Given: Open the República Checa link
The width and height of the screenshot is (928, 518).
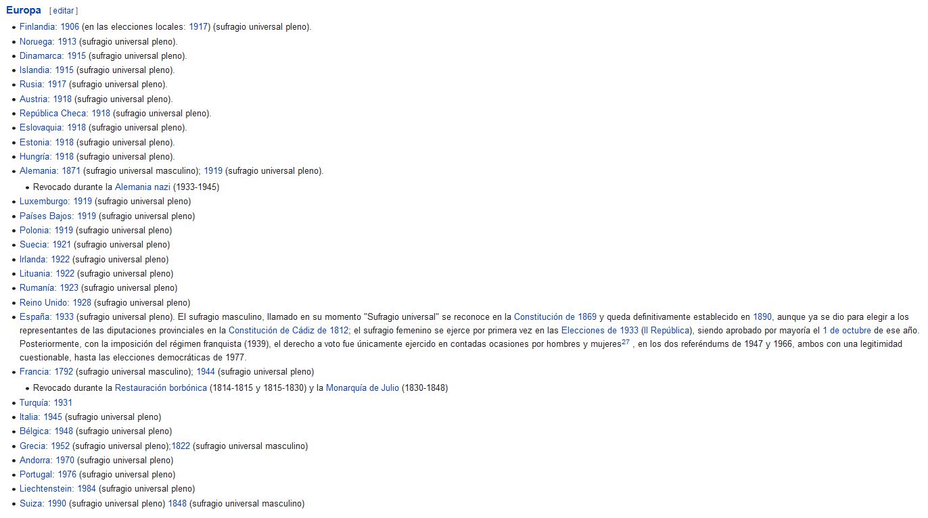Looking at the screenshot, I should pyautogui.click(x=53, y=114).
